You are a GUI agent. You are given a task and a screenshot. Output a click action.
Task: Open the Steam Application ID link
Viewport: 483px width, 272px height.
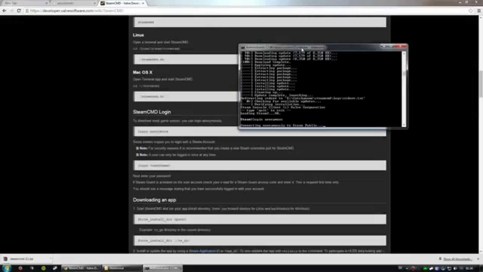tap(203, 251)
